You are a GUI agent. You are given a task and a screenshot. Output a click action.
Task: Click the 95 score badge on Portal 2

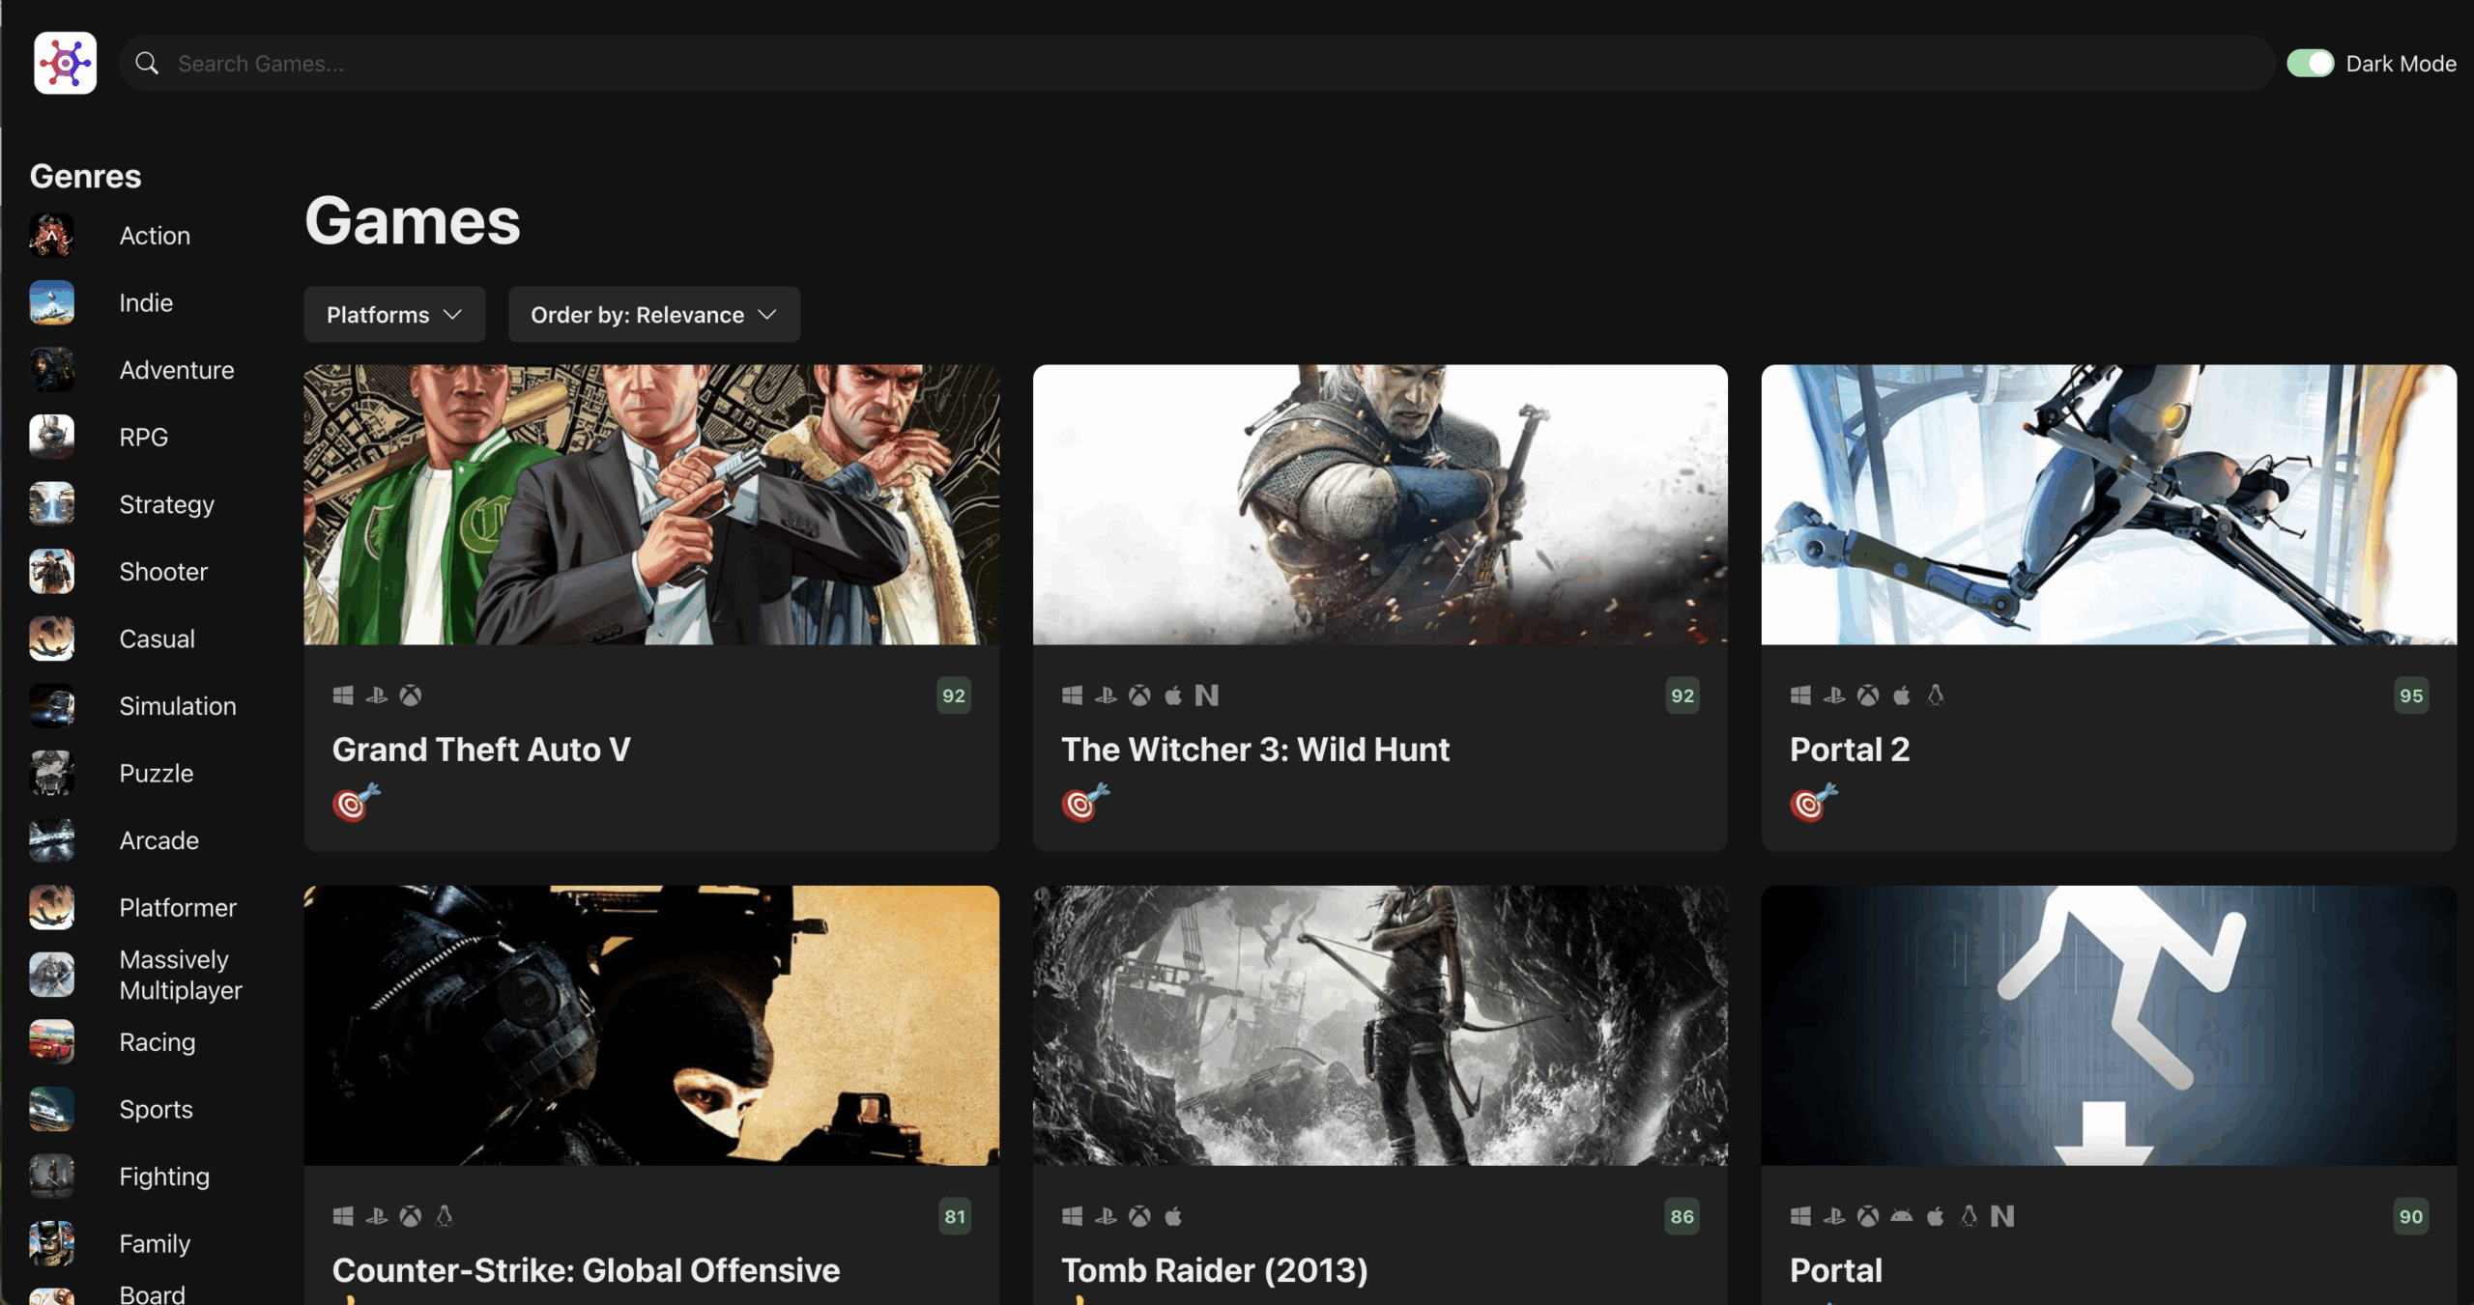(x=2411, y=695)
